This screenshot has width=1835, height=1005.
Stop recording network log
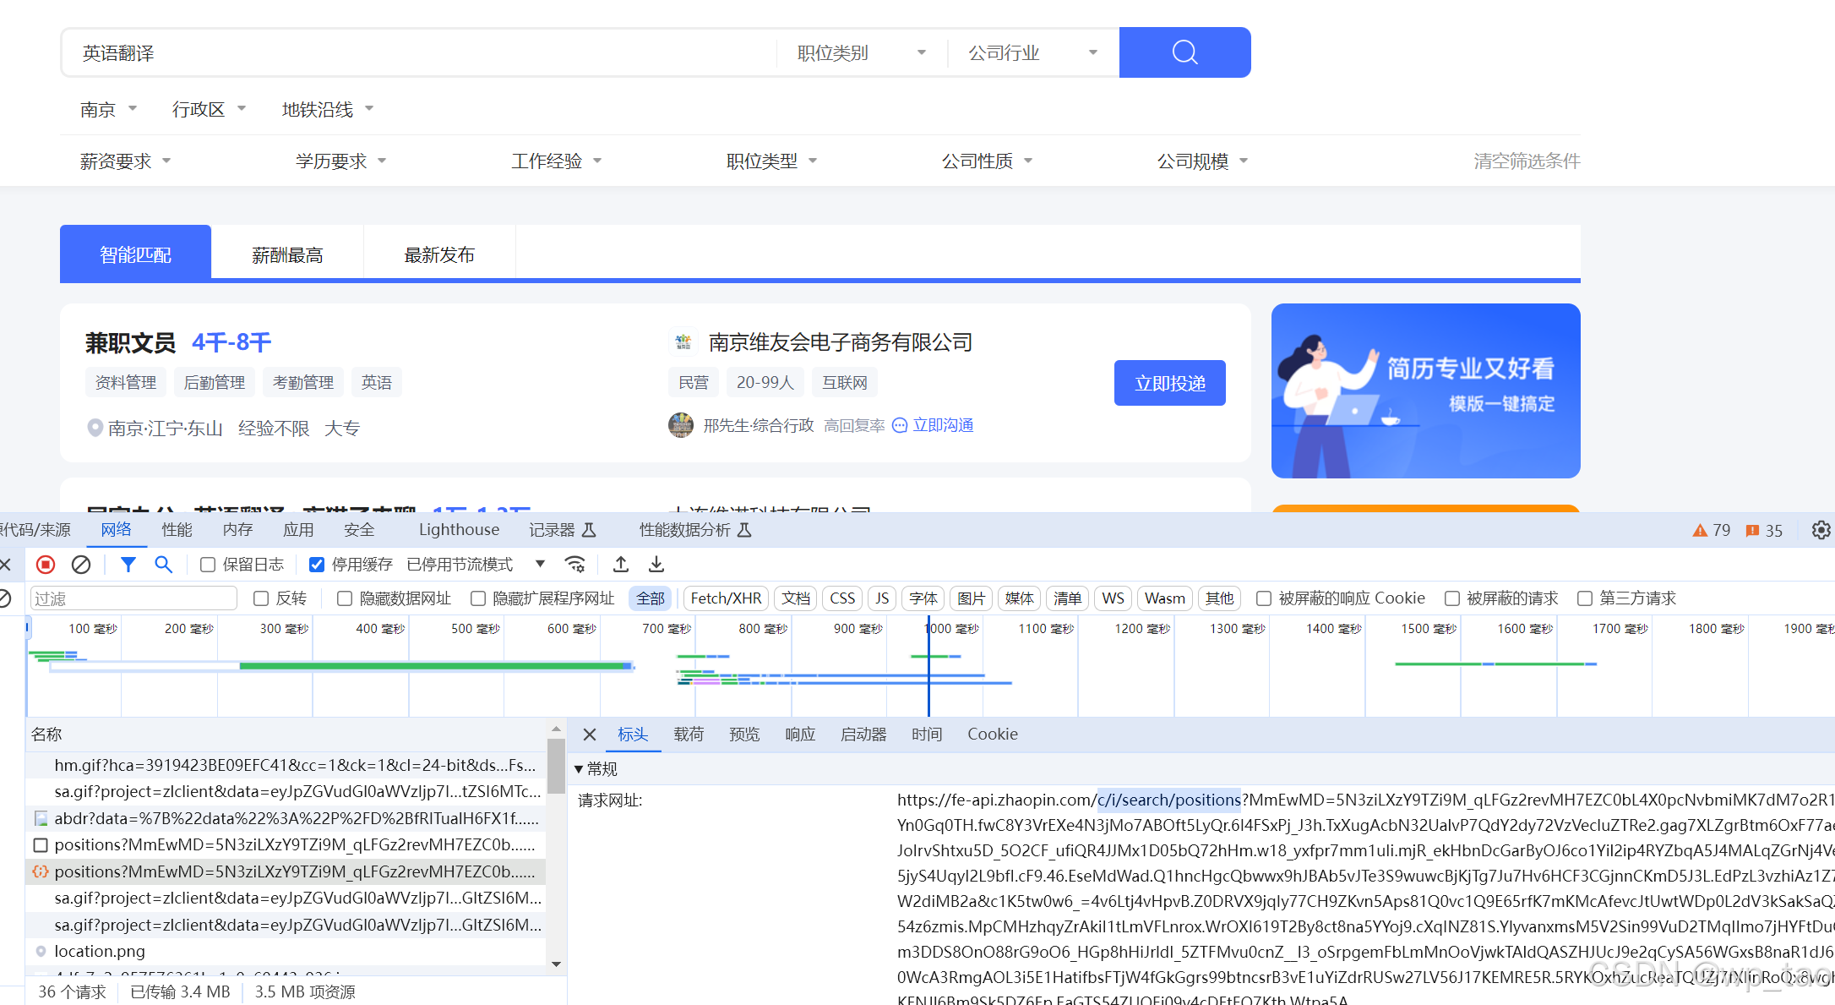(46, 565)
